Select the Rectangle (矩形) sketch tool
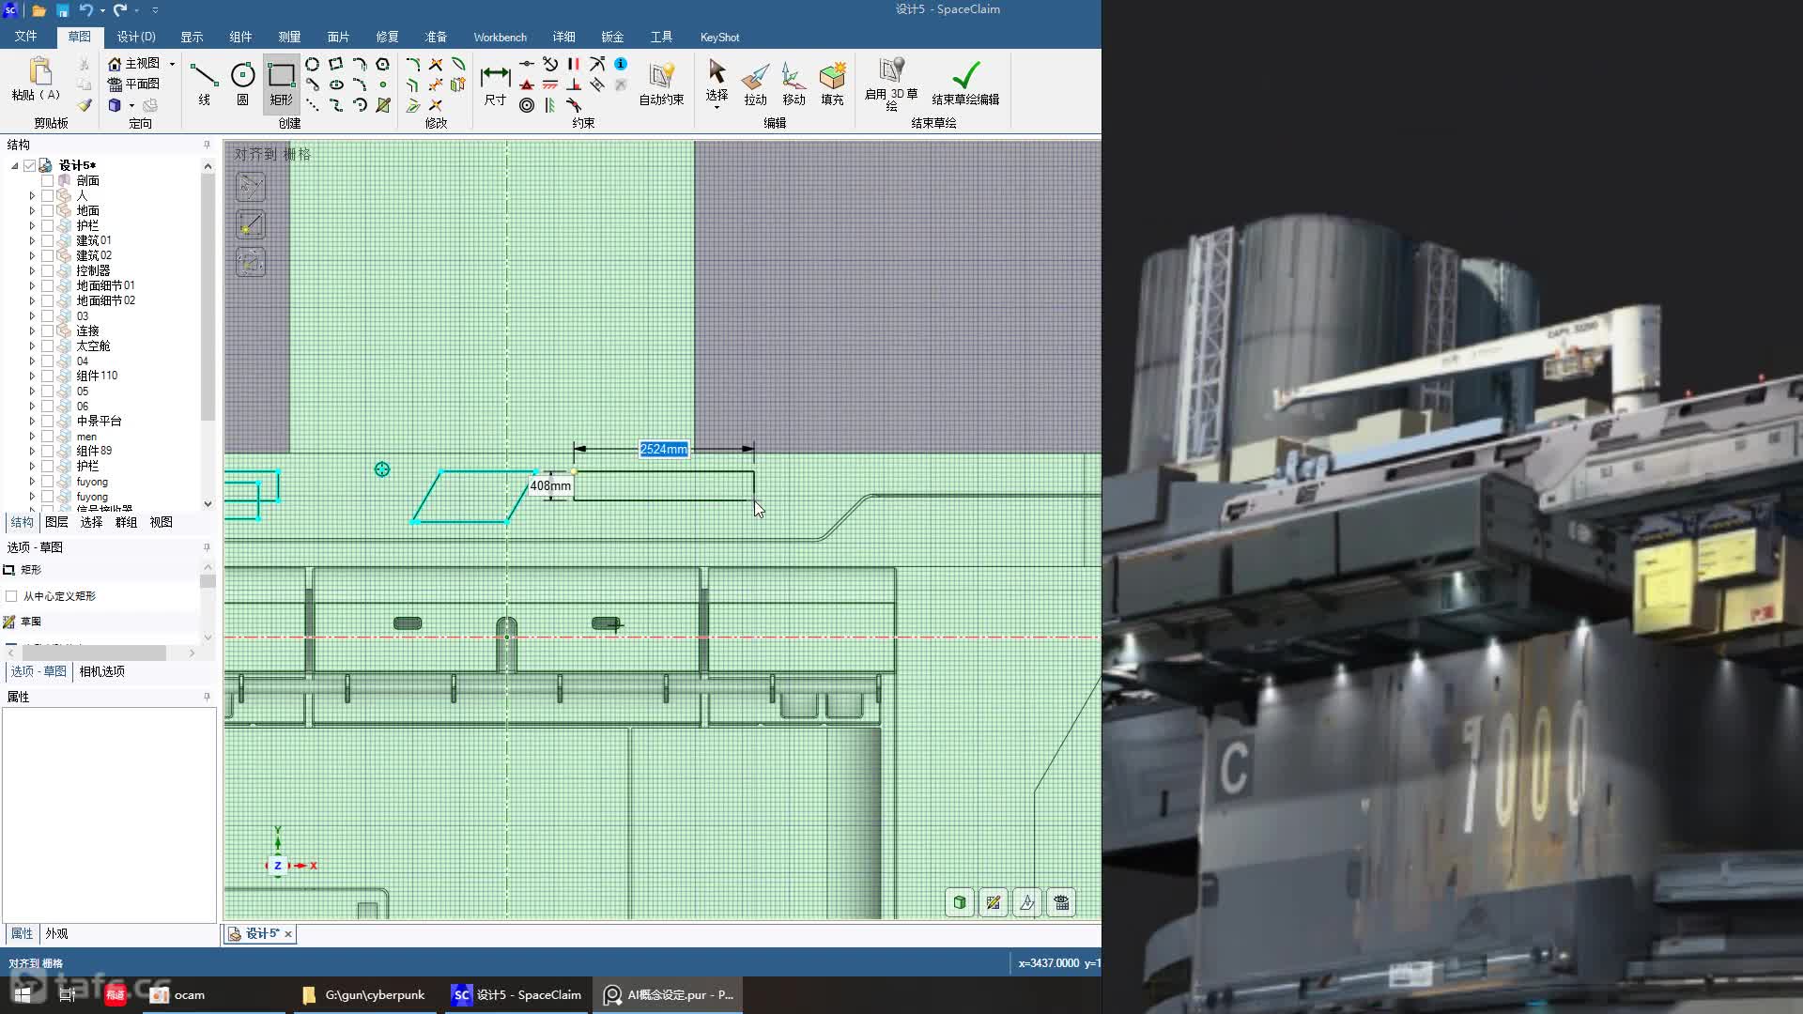The height and width of the screenshot is (1014, 1803). (x=281, y=83)
